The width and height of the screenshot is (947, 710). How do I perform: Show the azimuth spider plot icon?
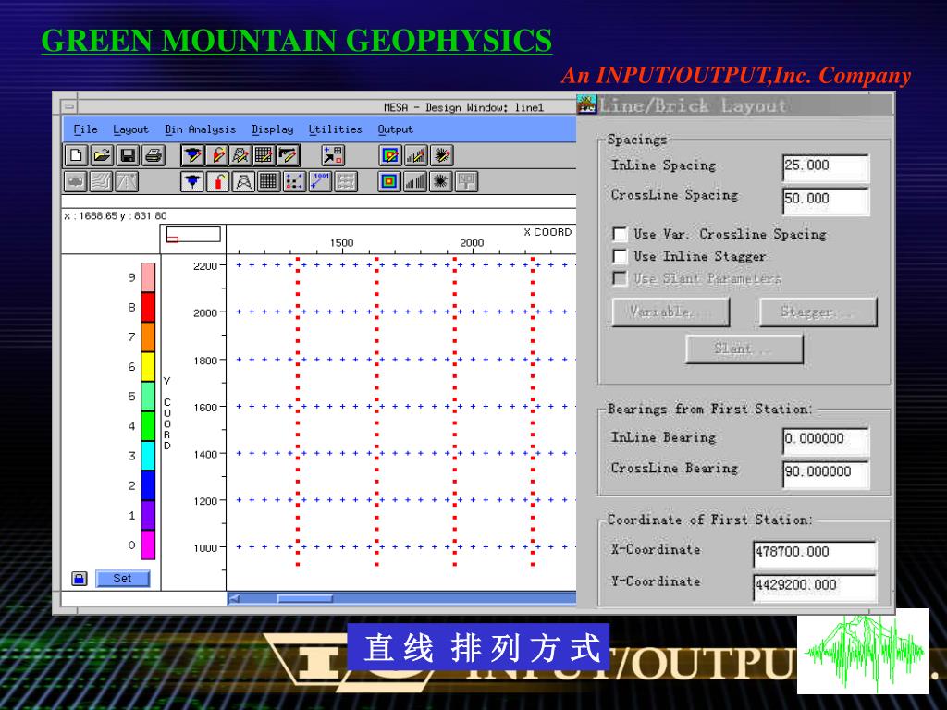tap(440, 181)
